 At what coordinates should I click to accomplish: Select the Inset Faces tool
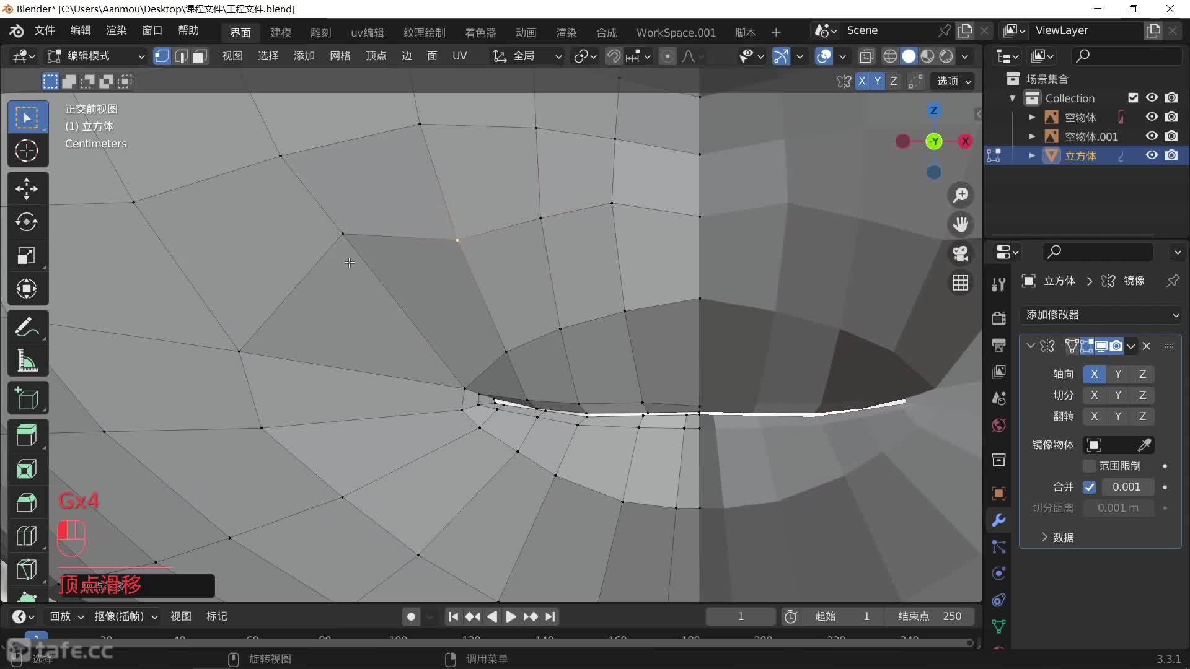[27, 469]
